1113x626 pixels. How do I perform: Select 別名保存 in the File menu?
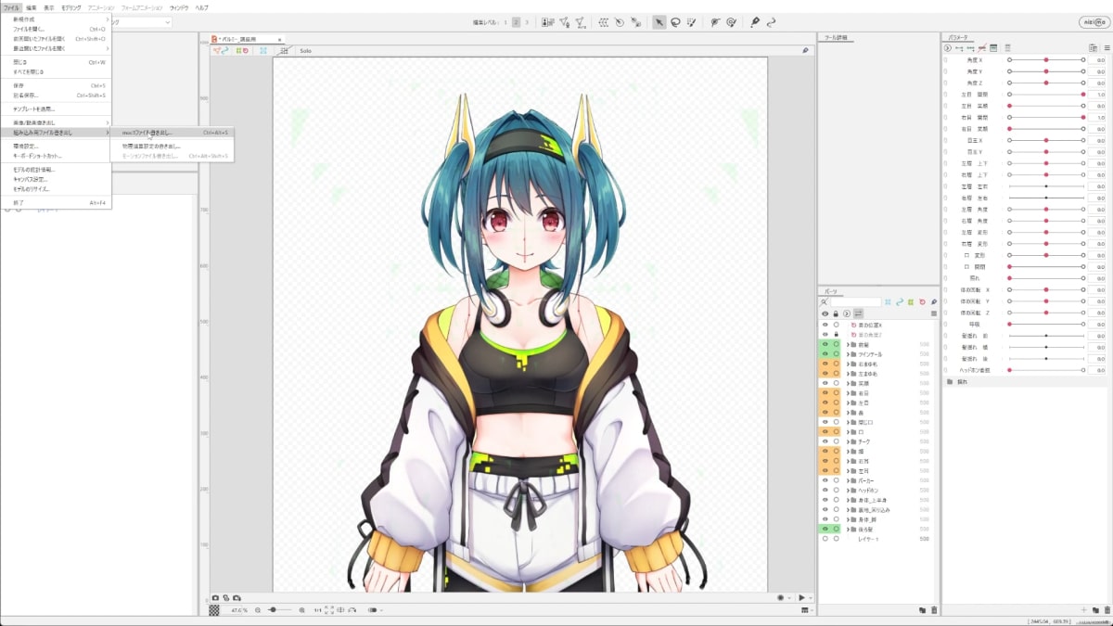56,95
